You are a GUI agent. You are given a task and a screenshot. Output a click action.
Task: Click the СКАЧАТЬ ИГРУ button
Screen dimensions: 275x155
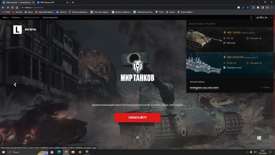(137, 118)
